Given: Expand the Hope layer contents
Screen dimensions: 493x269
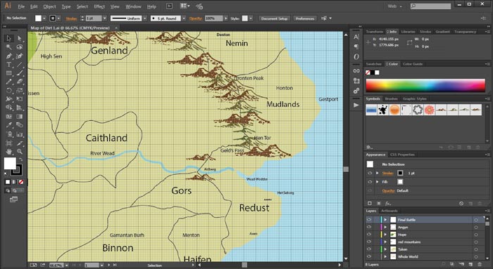Looking at the screenshot, I should coord(385,235).
